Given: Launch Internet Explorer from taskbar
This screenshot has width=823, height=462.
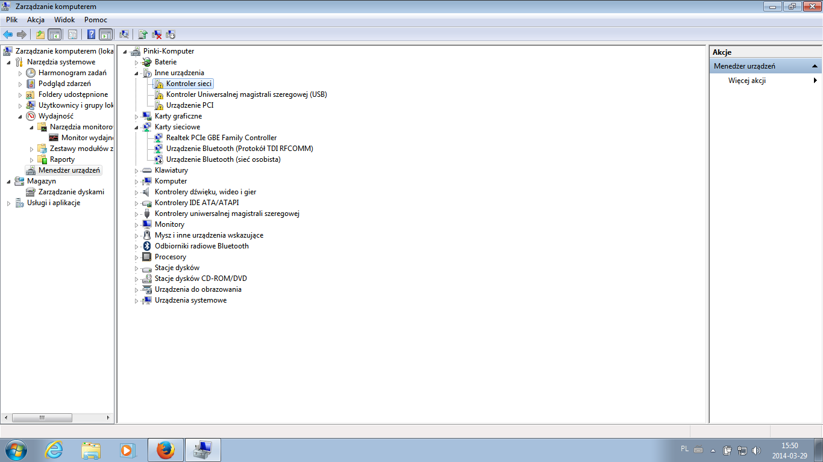Looking at the screenshot, I should (54, 450).
